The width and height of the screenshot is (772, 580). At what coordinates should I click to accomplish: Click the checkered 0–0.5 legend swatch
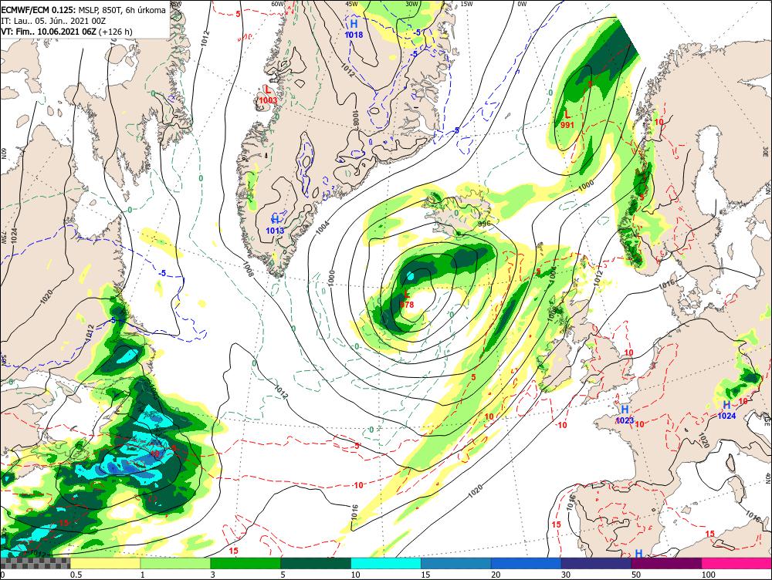[x=35, y=563]
